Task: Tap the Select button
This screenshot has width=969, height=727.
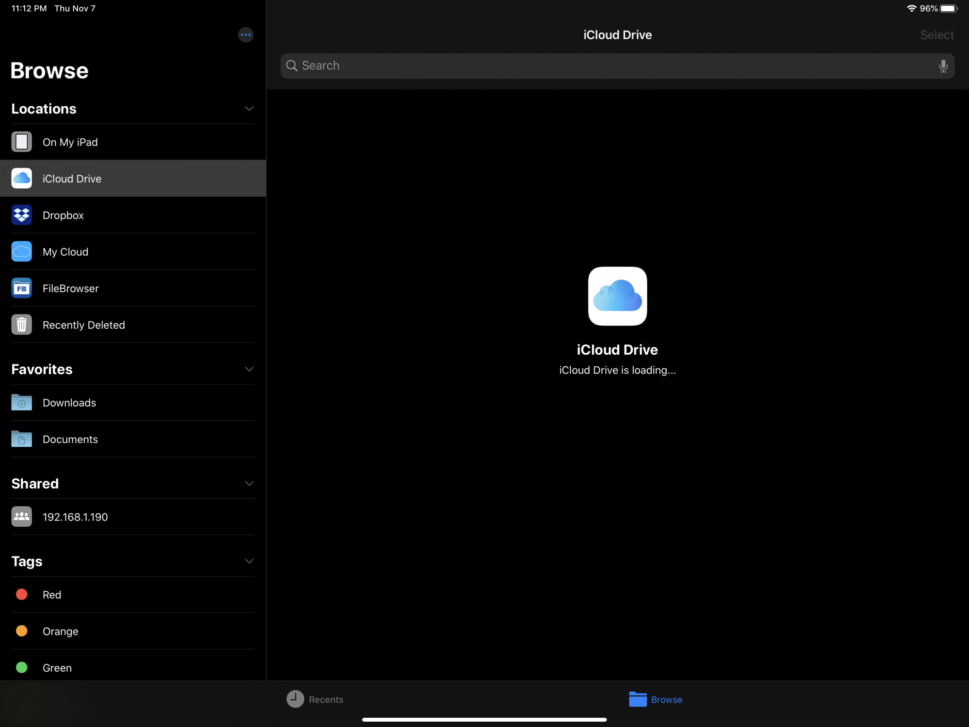Action: tap(937, 35)
